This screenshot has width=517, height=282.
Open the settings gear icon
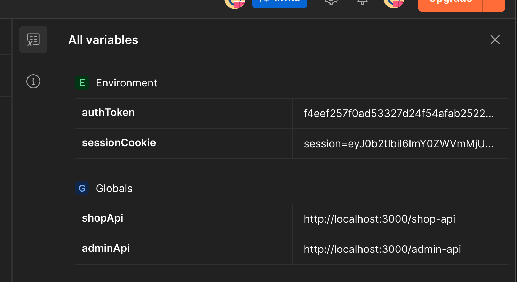(331, 2)
